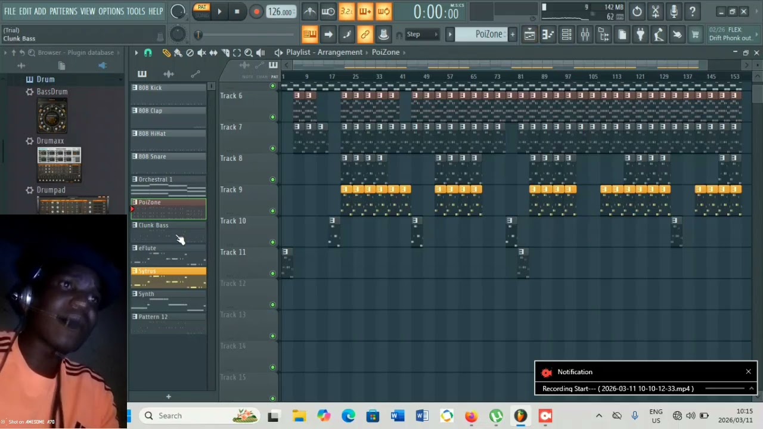This screenshot has width=763, height=429.
Task: Click the undo history icon
Action: [x=637, y=11]
